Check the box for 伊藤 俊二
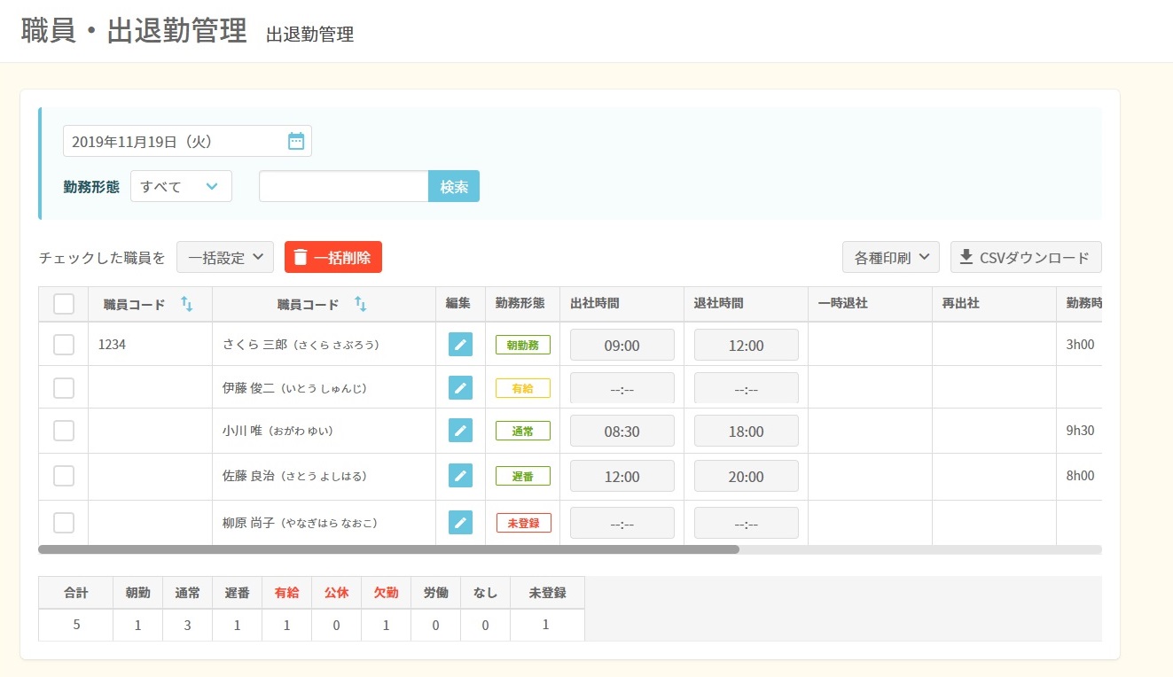1173x677 pixels. click(64, 387)
